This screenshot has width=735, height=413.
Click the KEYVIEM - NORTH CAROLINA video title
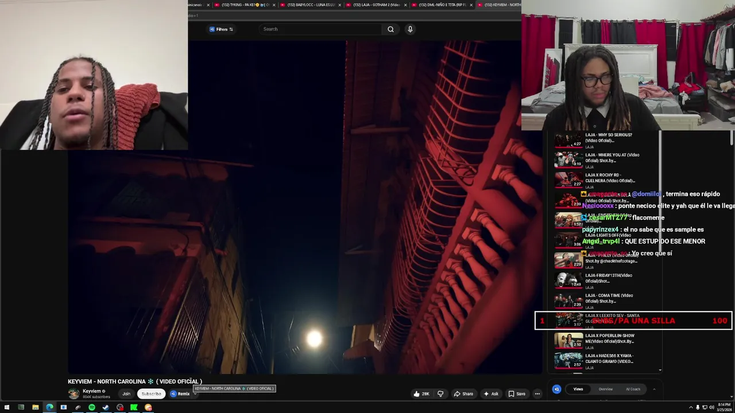click(135, 381)
